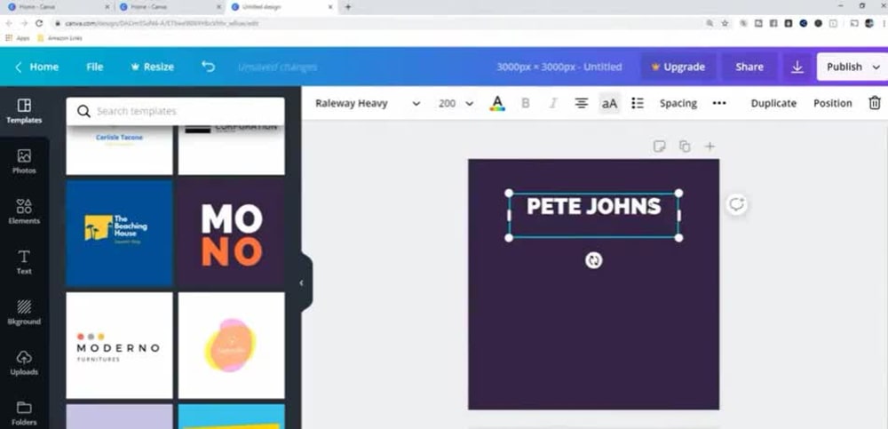
Task: Switch to the Untitled design browser tab
Action: 281,7
